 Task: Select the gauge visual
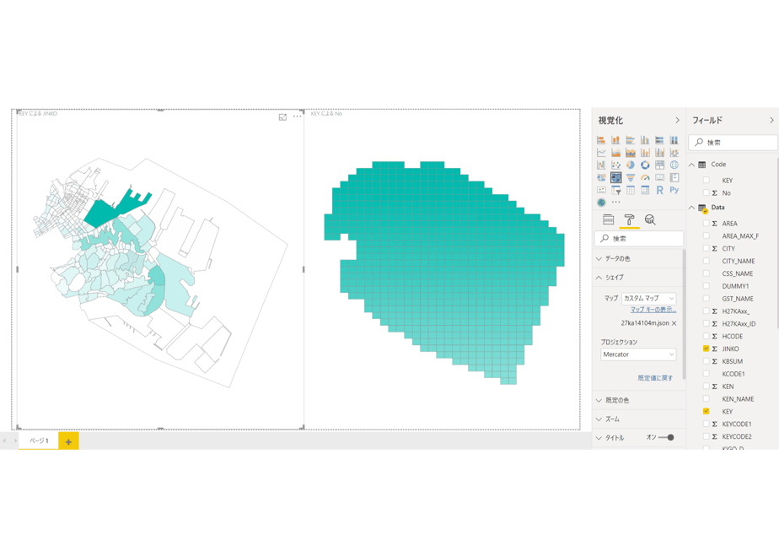click(645, 177)
